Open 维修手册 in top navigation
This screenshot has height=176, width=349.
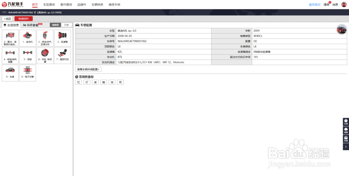tap(114, 5)
